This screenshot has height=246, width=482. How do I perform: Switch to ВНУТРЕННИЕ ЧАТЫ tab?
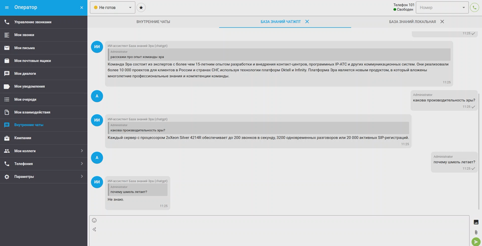point(153,22)
